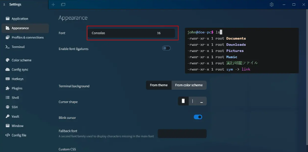The height and width of the screenshot is (152, 308).
Task: Click the Fallback font input field
Action: click(182, 134)
